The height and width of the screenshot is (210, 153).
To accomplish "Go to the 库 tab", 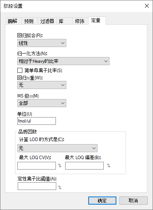I will pos(65,21).
